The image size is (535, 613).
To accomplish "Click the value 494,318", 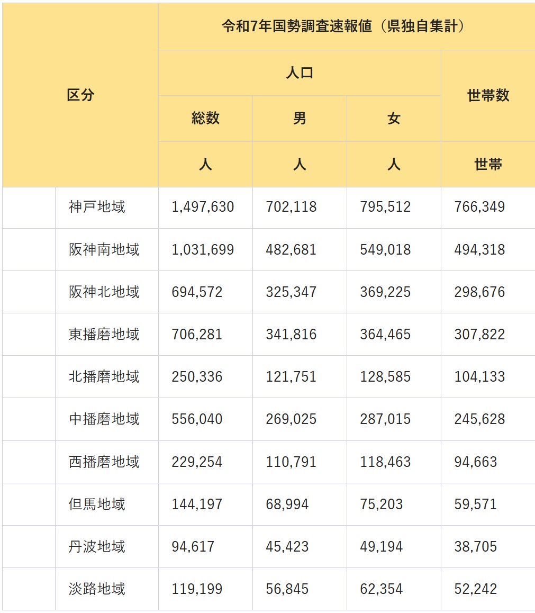I will tap(479, 249).
